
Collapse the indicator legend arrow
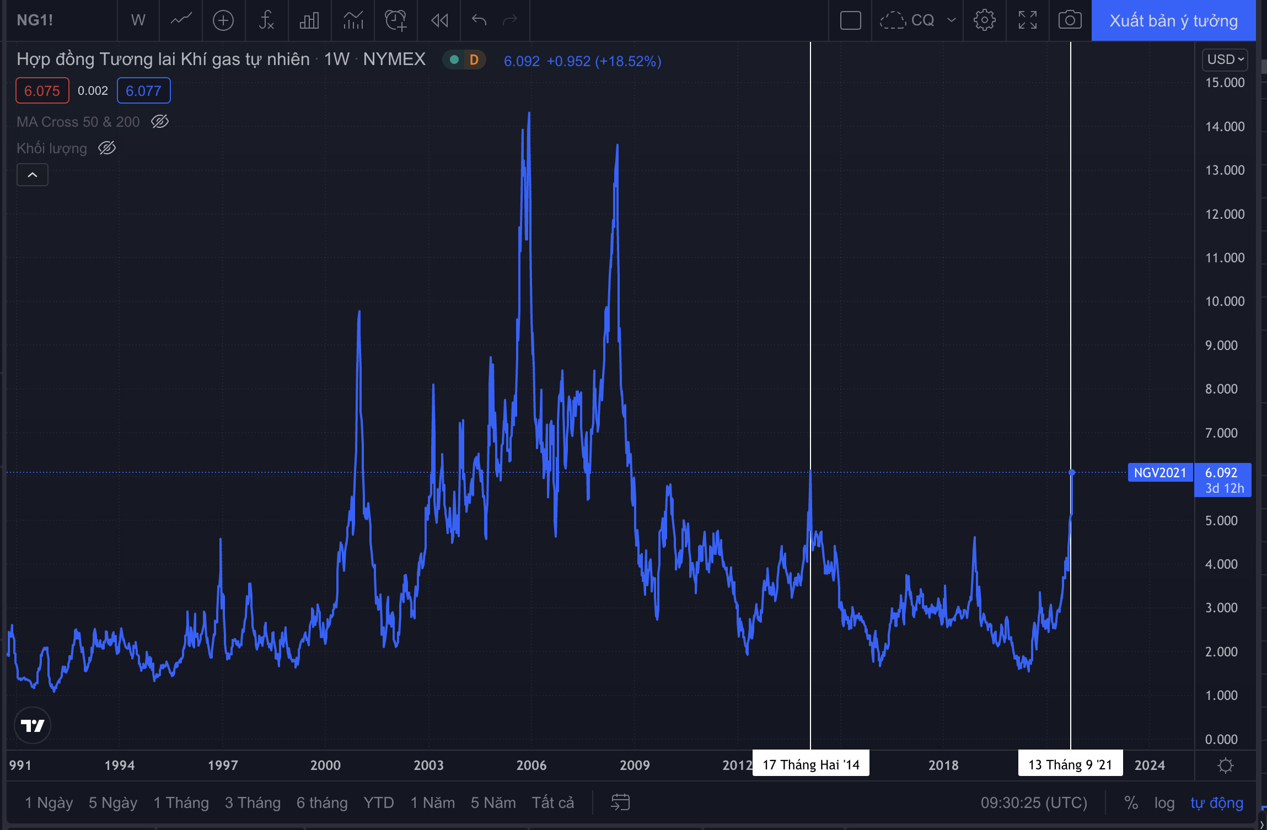point(33,175)
